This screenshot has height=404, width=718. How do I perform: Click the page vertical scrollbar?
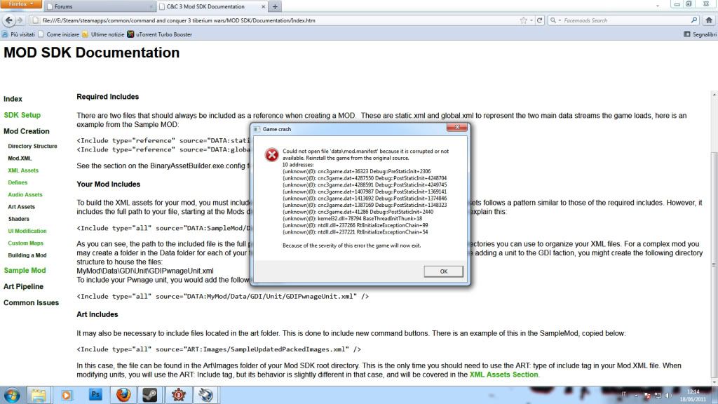(714, 238)
